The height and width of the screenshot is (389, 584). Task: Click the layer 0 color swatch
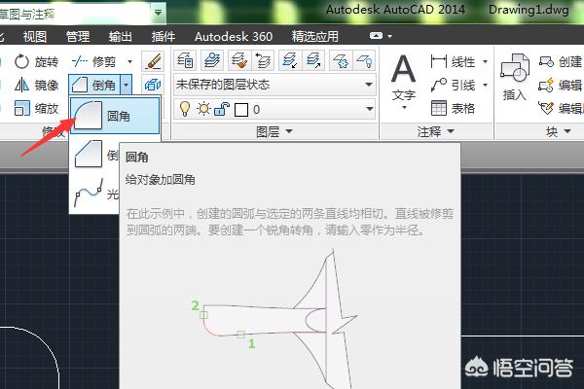(241, 110)
